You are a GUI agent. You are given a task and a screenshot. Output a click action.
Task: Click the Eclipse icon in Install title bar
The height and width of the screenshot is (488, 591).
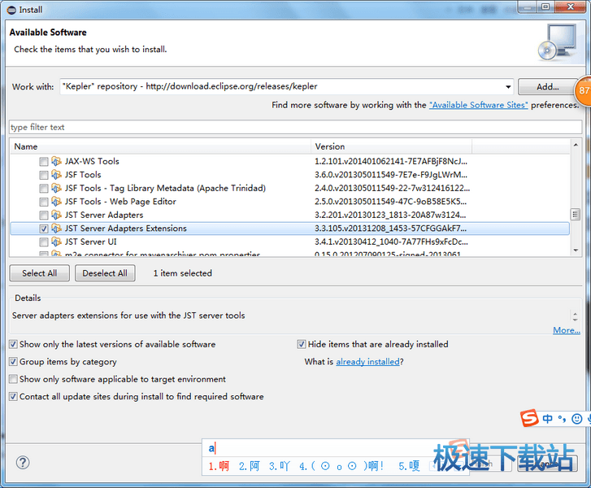[x=11, y=10]
